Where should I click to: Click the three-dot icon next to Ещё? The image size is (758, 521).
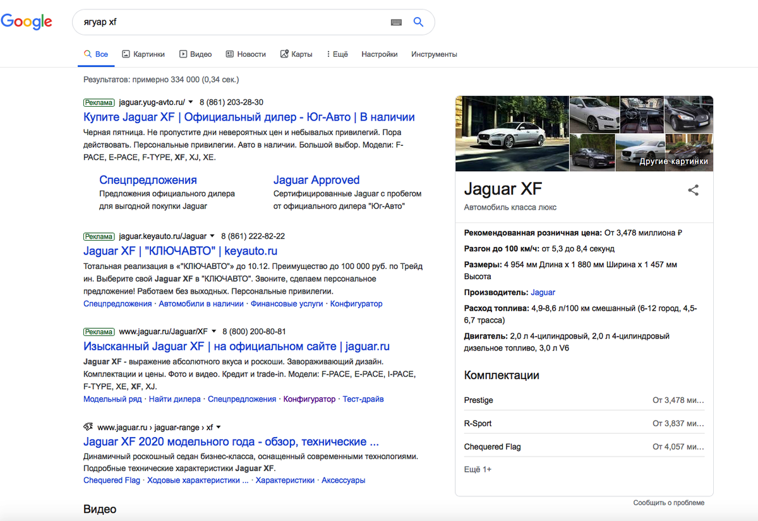[x=329, y=54]
